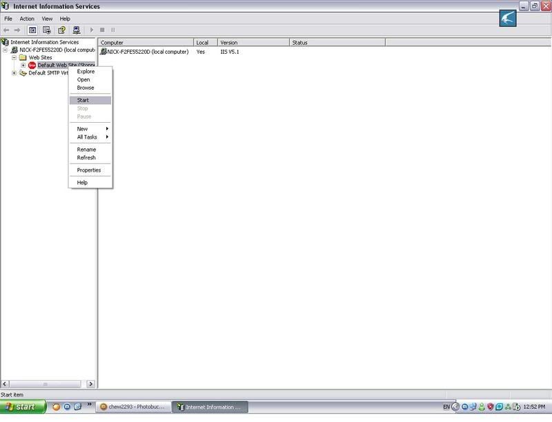
Task: Click the Status column header
Action: pos(336,43)
